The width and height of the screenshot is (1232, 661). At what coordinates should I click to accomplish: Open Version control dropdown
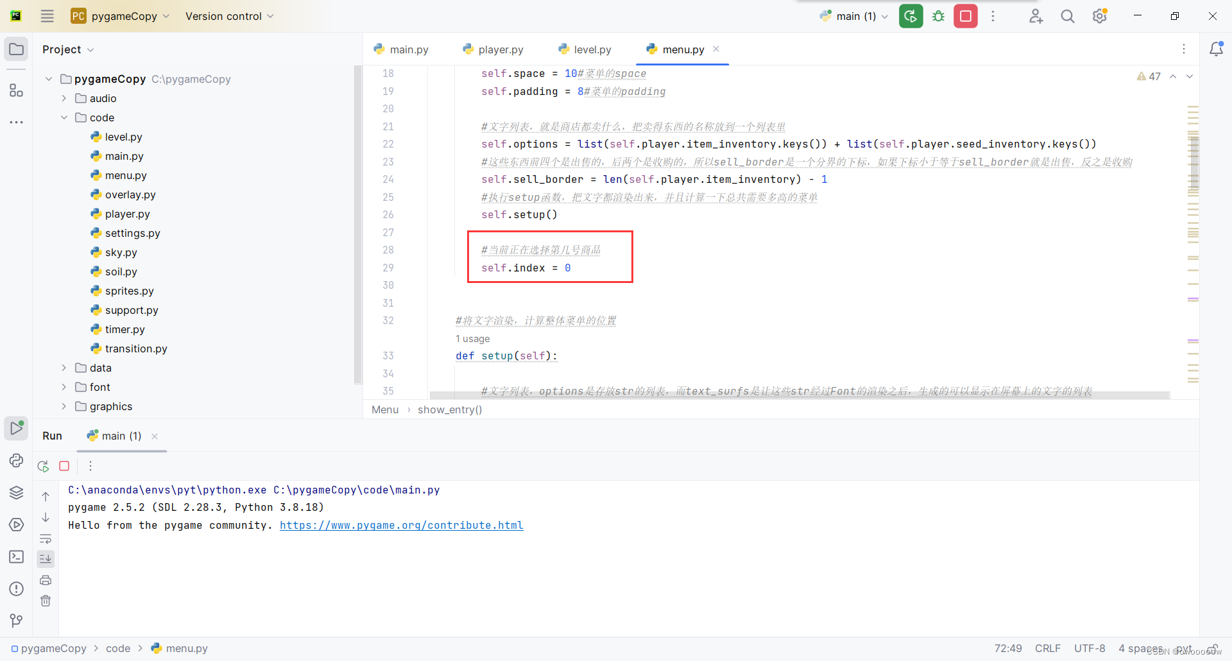(229, 16)
